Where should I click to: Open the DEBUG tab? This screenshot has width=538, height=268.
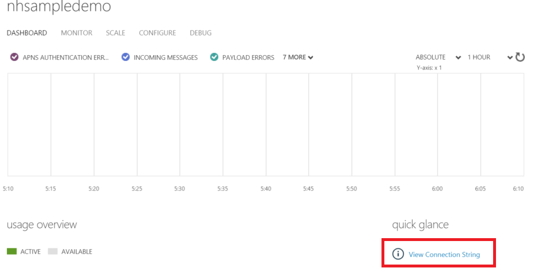point(201,33)
